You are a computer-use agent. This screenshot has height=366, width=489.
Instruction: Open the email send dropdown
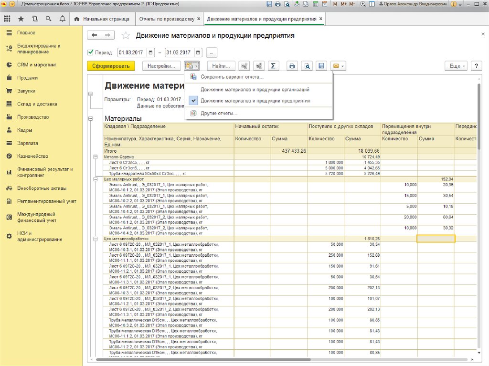338,66
